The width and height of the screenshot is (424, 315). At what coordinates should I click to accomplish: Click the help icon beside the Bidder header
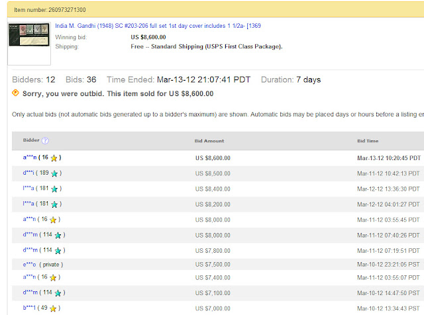(x=45, y=140)
